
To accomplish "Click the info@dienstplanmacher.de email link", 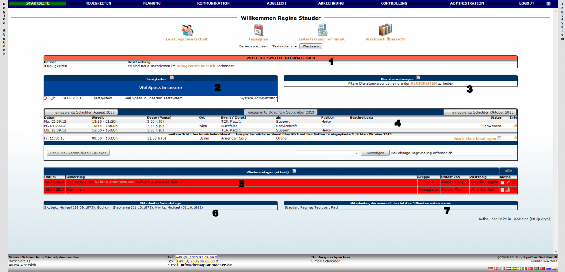I will (206, 265).
